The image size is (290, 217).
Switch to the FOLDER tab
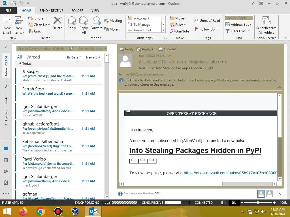(77, 11)
